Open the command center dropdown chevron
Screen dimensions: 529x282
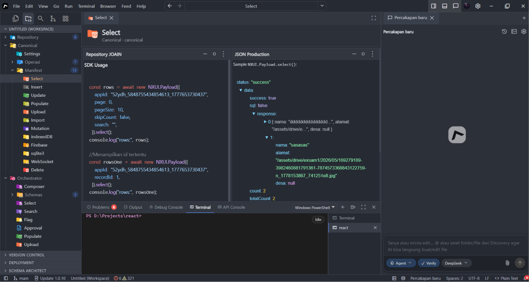coord(322,6)
